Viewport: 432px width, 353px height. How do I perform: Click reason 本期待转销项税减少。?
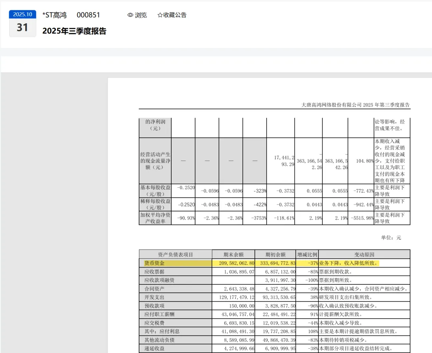(x=344, y=340)
